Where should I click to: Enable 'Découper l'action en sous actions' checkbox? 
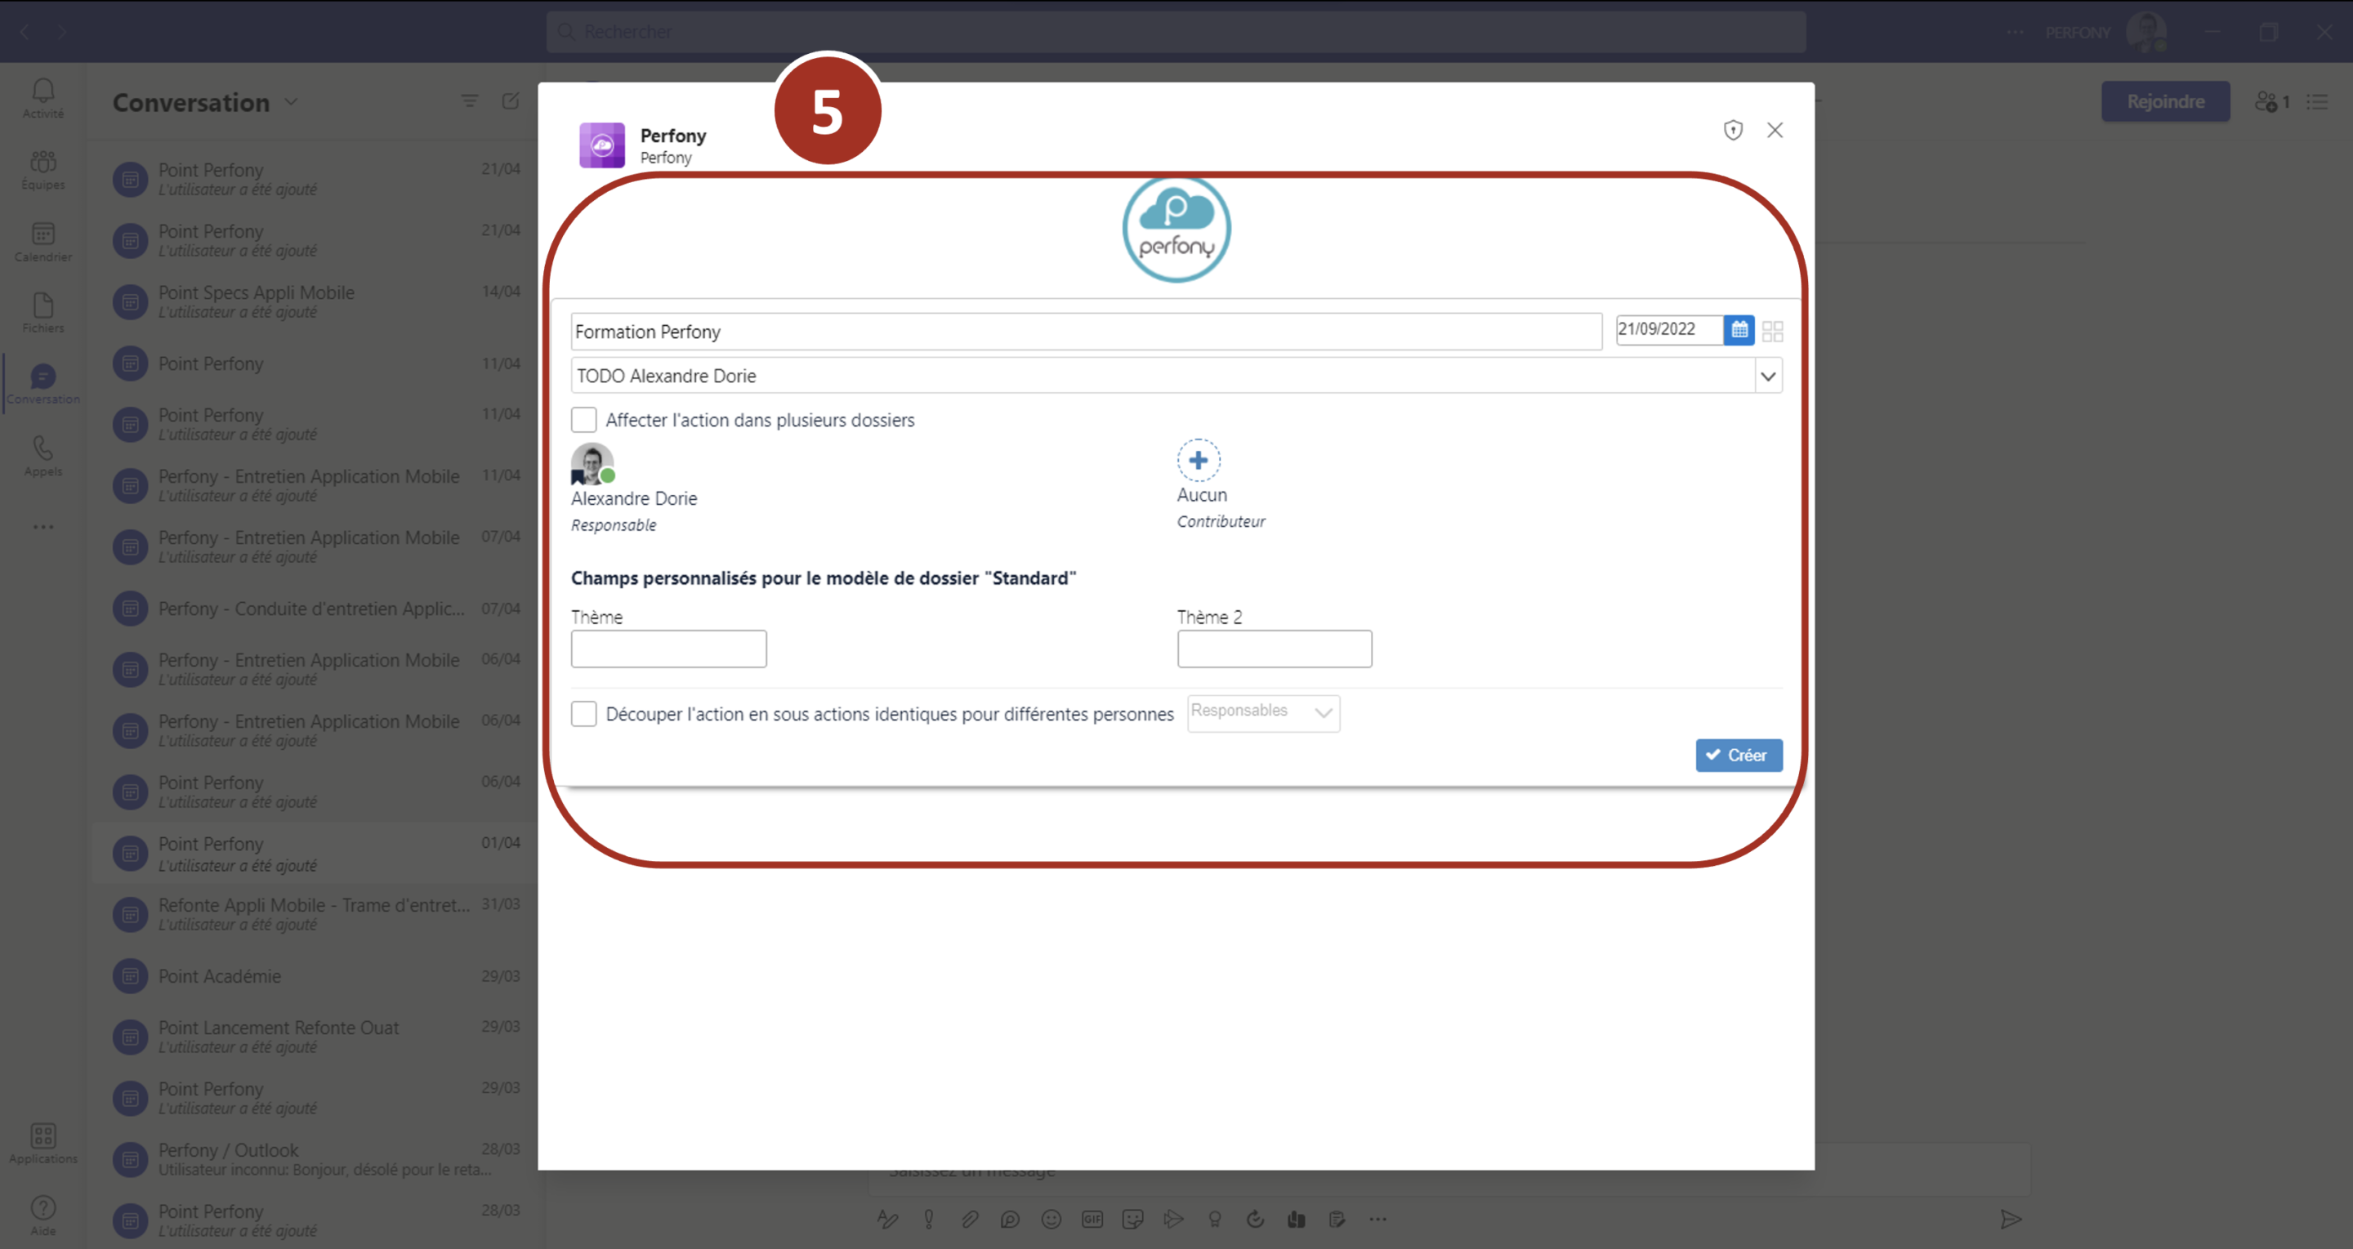pos(583,713)
